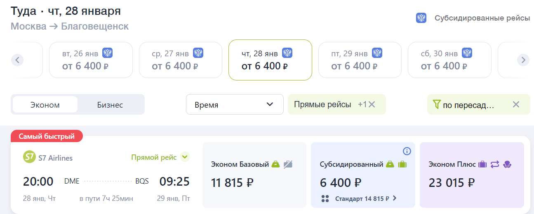This screenshot has height=214, width=534.
Task: Select date tab вт, 26 янв
Action: [91, 60]
